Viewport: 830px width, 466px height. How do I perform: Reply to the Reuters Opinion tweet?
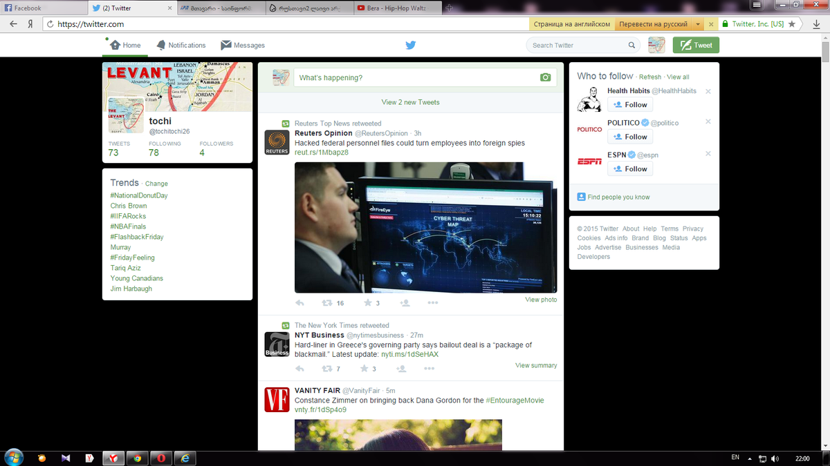tap(299, 303)
